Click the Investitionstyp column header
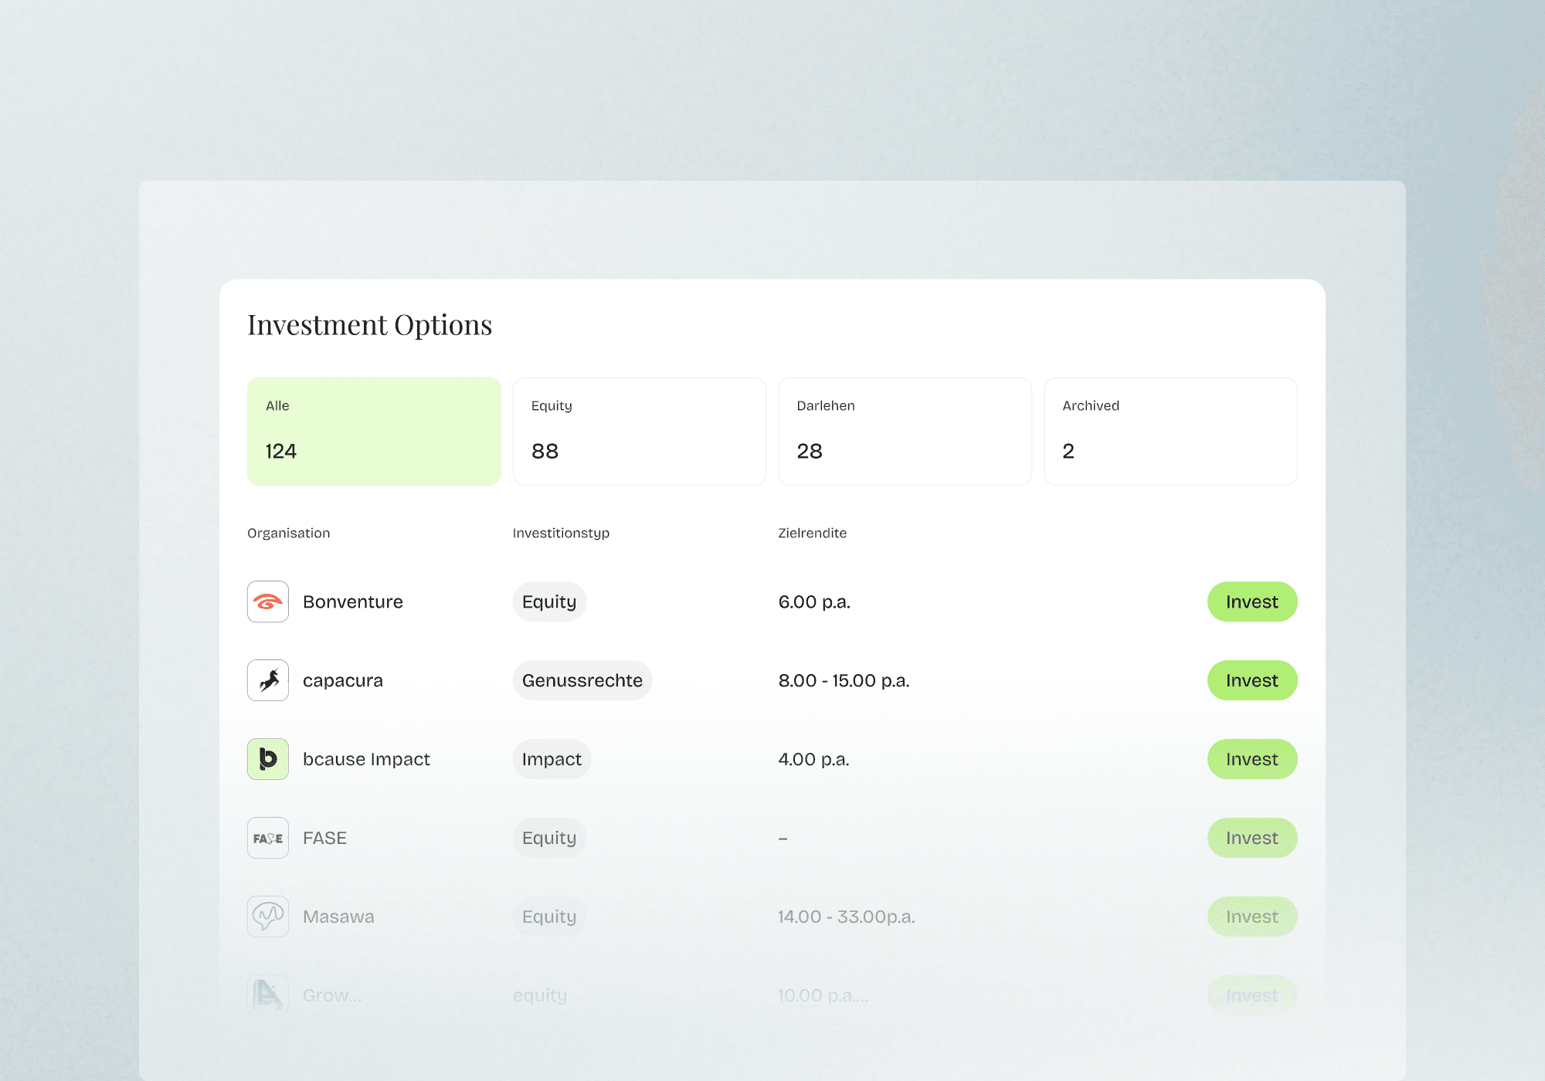The width and height of the screenshot is (1545, 1081). tap(561, 534)
